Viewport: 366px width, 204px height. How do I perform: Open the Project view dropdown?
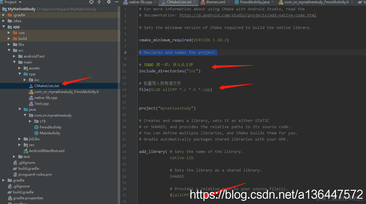coord(12,2)
